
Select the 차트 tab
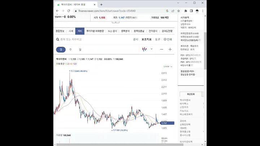point(80,31)
